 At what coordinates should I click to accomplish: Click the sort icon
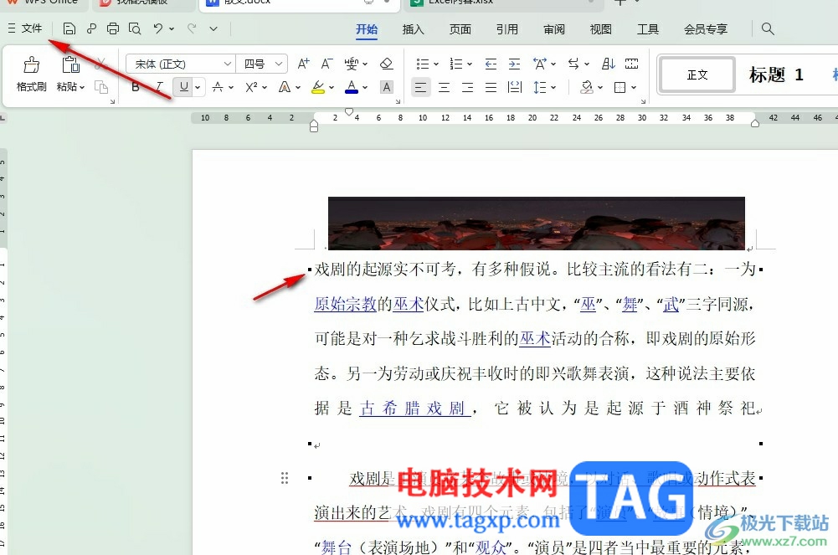pos(608,64)
